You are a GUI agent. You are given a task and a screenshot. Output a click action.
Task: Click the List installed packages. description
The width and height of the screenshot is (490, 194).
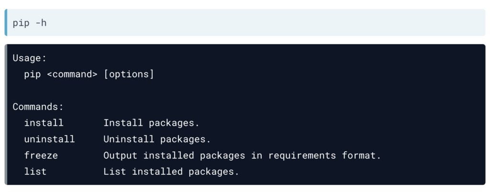click(171, 172)
